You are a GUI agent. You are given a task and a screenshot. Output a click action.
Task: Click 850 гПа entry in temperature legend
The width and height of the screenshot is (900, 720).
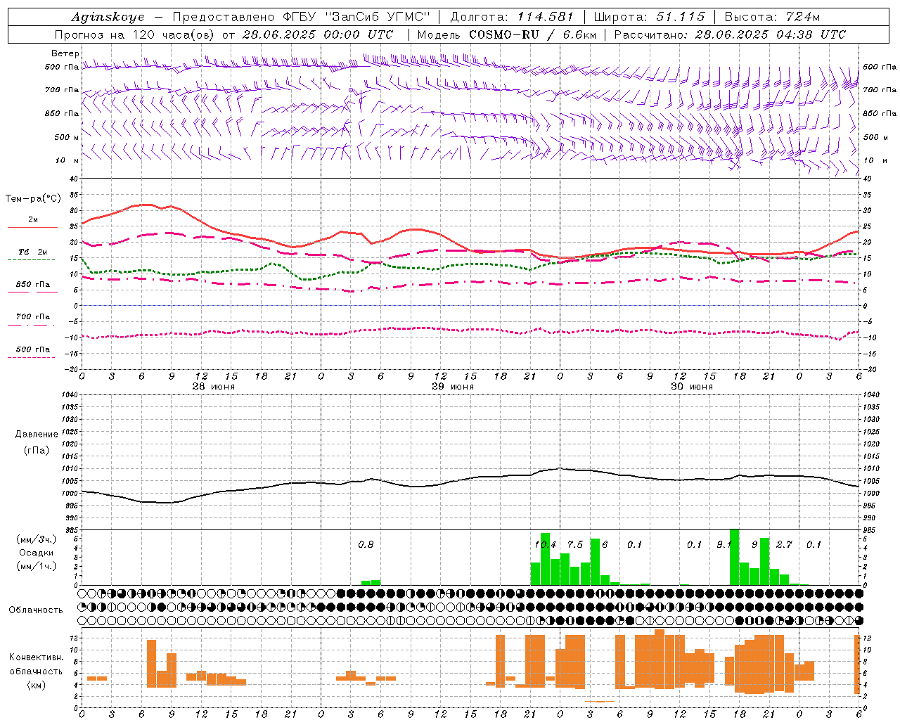(x=33, y=285)
